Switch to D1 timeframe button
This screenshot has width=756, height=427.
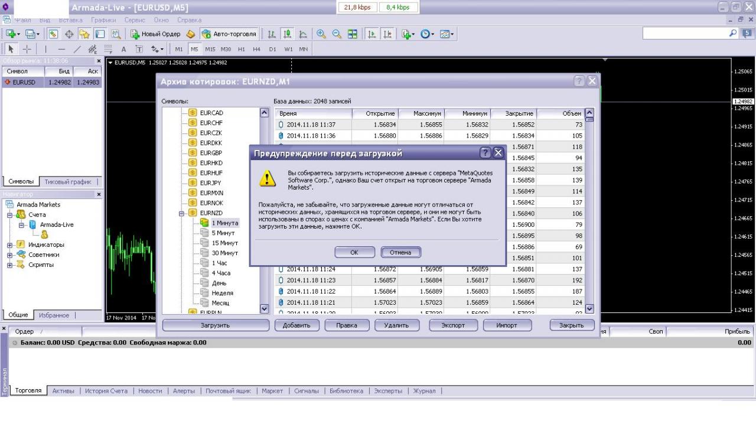coord(272,49)
